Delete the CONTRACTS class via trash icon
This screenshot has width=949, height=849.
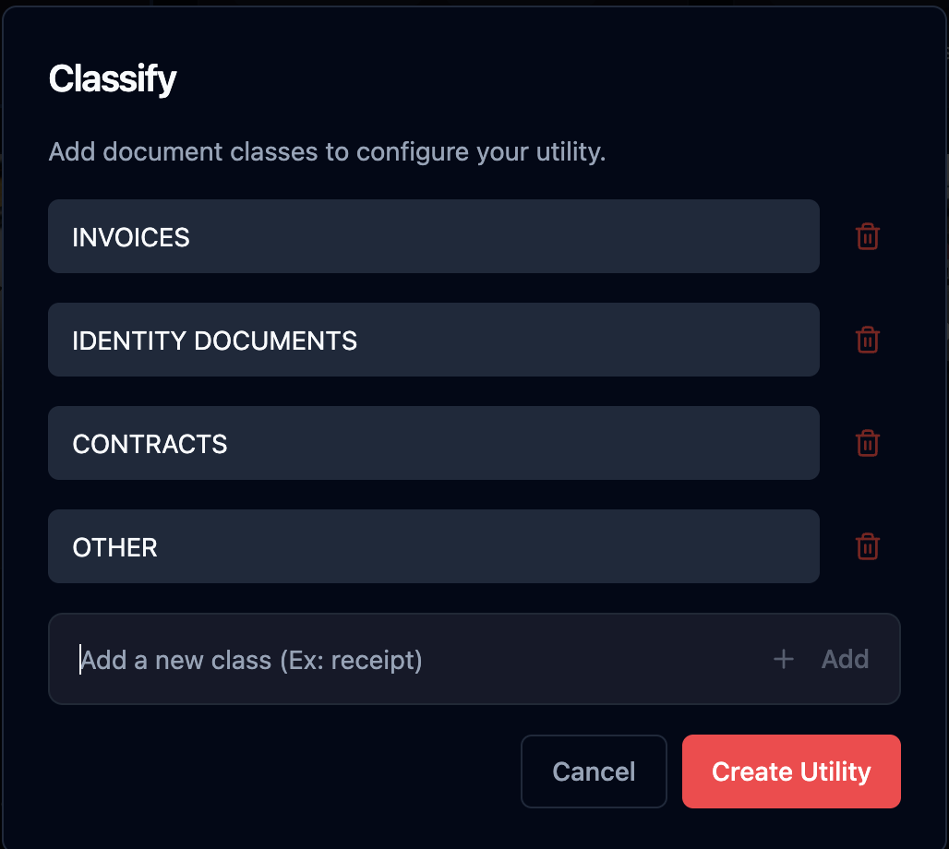(867, 444)
